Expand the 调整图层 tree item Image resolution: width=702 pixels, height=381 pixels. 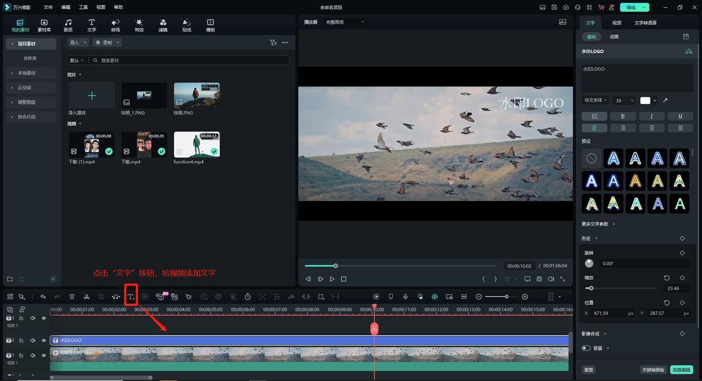[x=31, y=102]
